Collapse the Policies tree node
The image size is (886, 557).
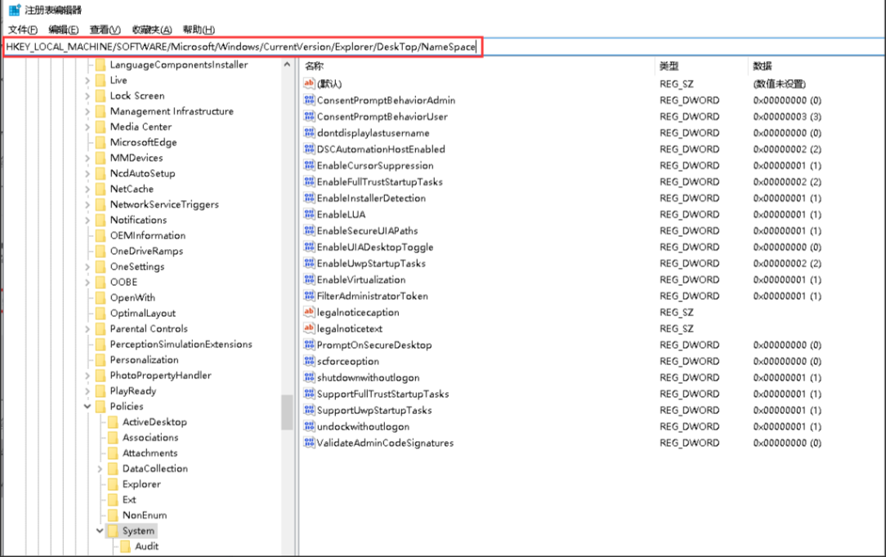click(87, 407)
